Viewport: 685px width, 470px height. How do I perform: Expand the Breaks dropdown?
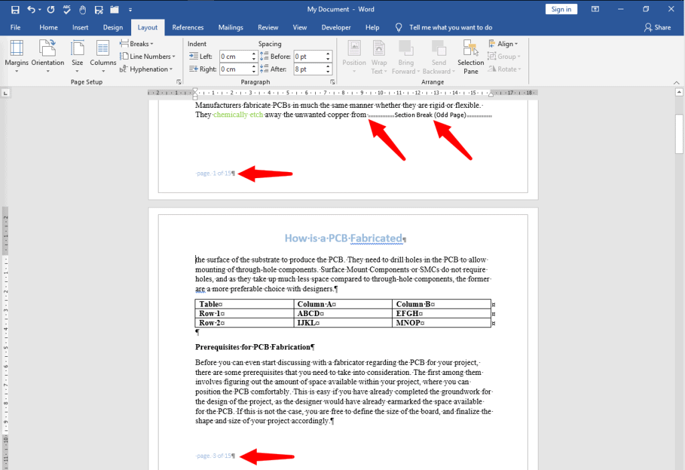click(x=136, y=44)
